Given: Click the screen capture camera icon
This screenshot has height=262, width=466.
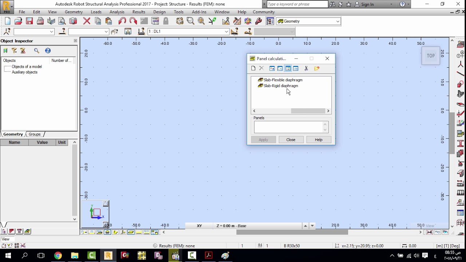Looking at the screenshot, I should click(x=73, y=21).
